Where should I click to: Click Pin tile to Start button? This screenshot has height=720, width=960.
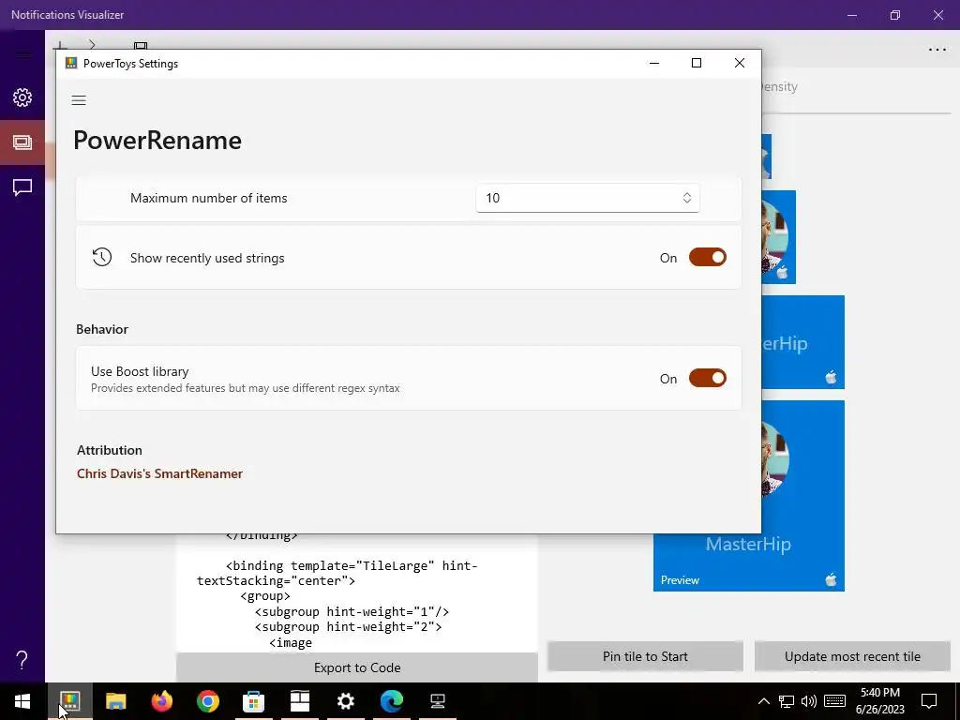[645, 656]
